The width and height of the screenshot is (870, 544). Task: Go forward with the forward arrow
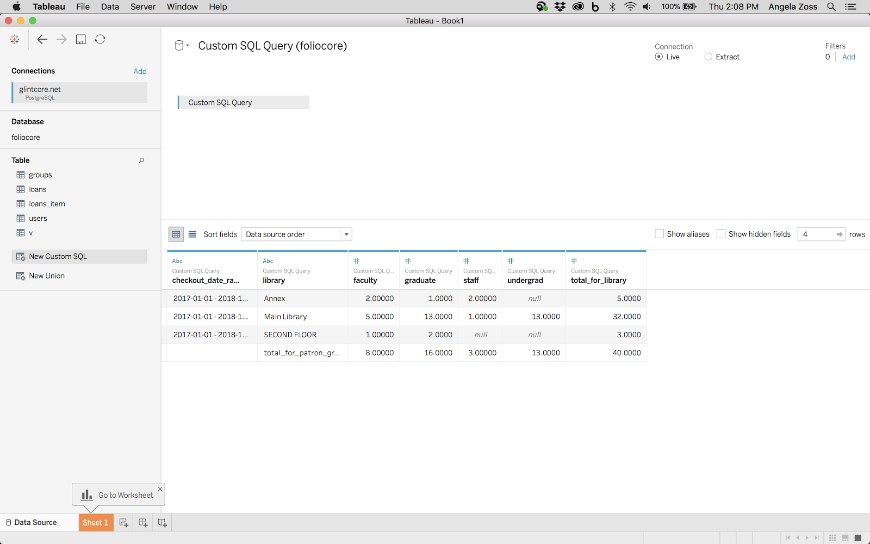coord(61,39)
